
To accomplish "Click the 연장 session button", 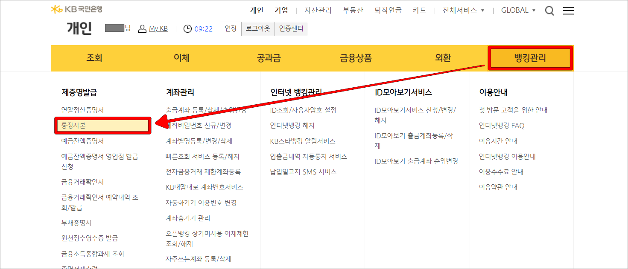I will click(x=231, y=29).
